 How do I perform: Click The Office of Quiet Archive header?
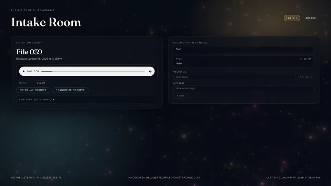pyautogui.click(x=33, y=10)
